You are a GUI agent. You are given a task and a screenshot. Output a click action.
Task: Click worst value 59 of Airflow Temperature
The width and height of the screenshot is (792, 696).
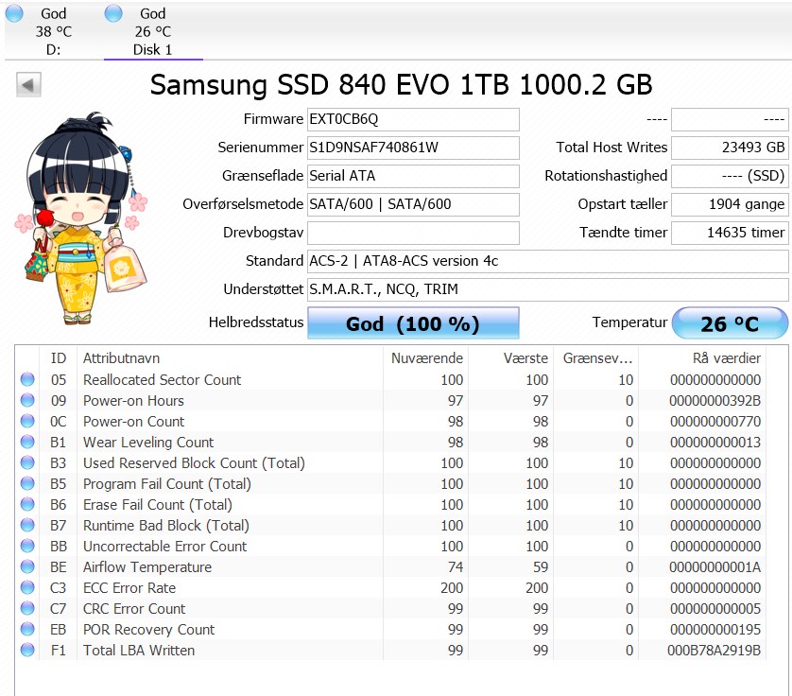pos(541,567)
